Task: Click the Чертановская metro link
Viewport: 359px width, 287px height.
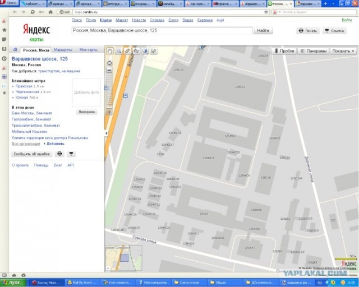Action: [x=27, y=92]
